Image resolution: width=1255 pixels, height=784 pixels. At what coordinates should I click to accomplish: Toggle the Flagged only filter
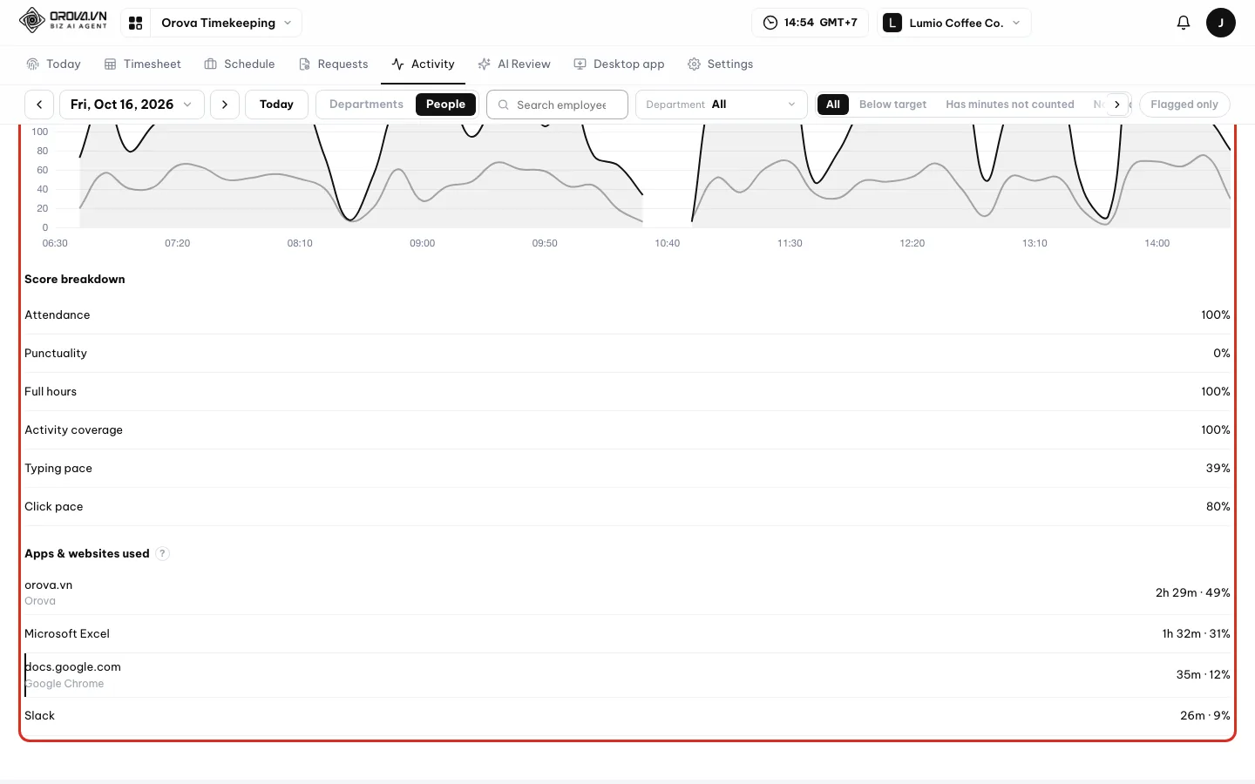(1184, 105)
